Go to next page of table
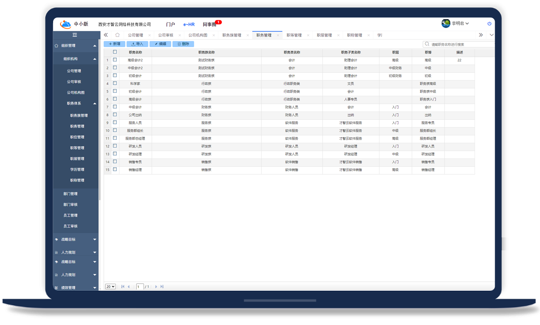Screen dimensions: 540x325 156,287
